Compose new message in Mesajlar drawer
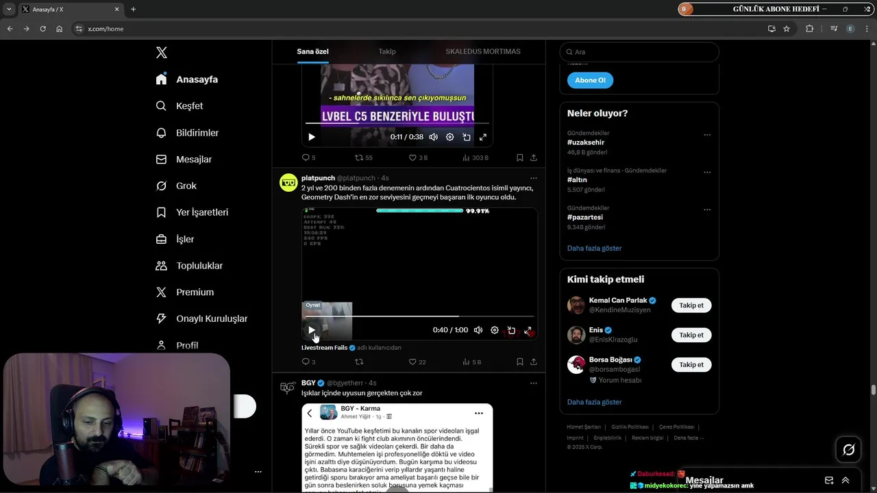This screenshot has height=493, width=877. point(829,481)
